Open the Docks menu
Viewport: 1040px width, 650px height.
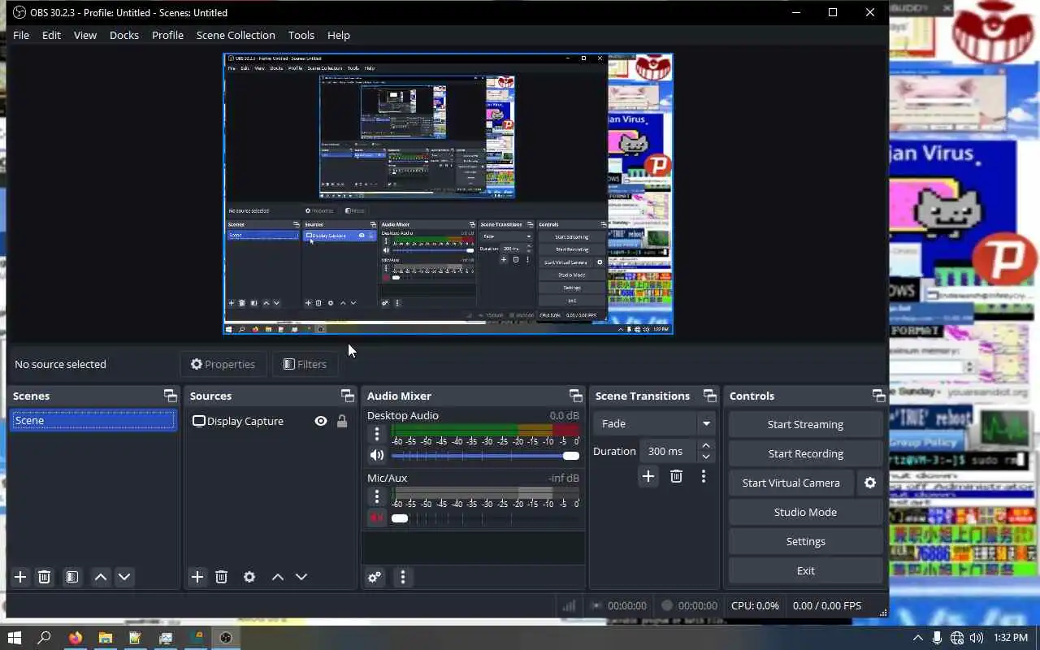[124, 35]
